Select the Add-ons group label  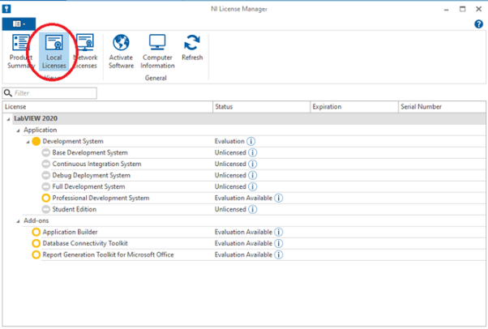coord(36,220)
